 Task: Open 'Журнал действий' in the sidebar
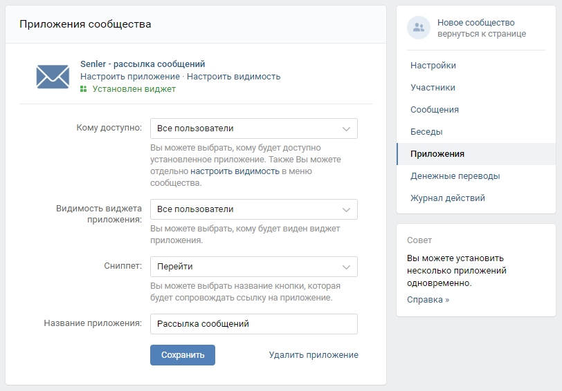tap(447, 198)
